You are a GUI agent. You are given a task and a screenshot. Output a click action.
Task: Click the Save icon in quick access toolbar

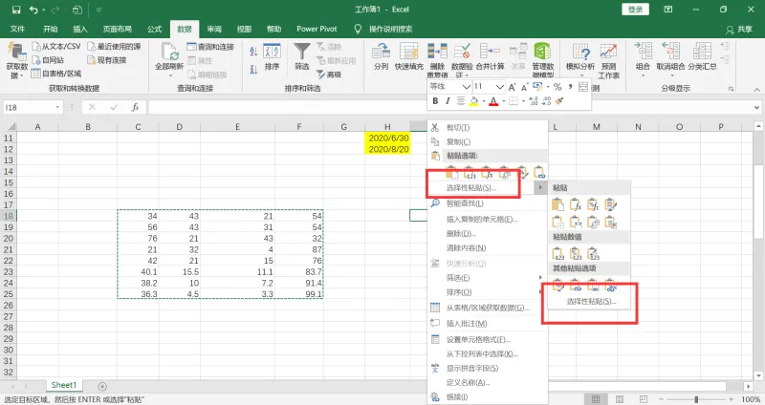tap(16, 10)
